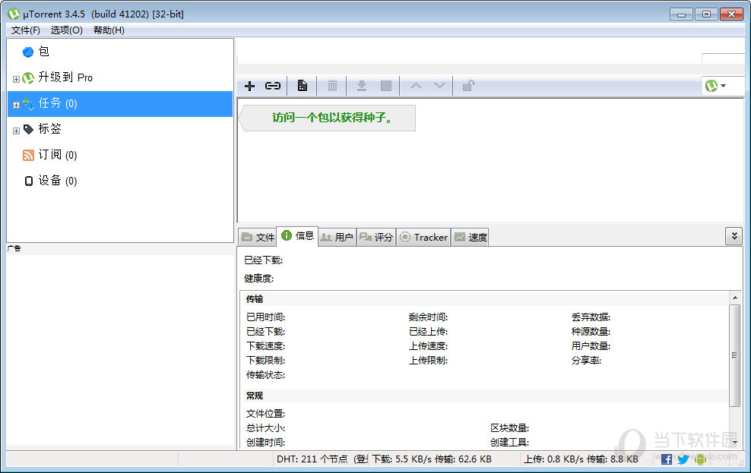
Task: Open the uTorrent logo dropdown in toolbar
Action: point(715,86)
